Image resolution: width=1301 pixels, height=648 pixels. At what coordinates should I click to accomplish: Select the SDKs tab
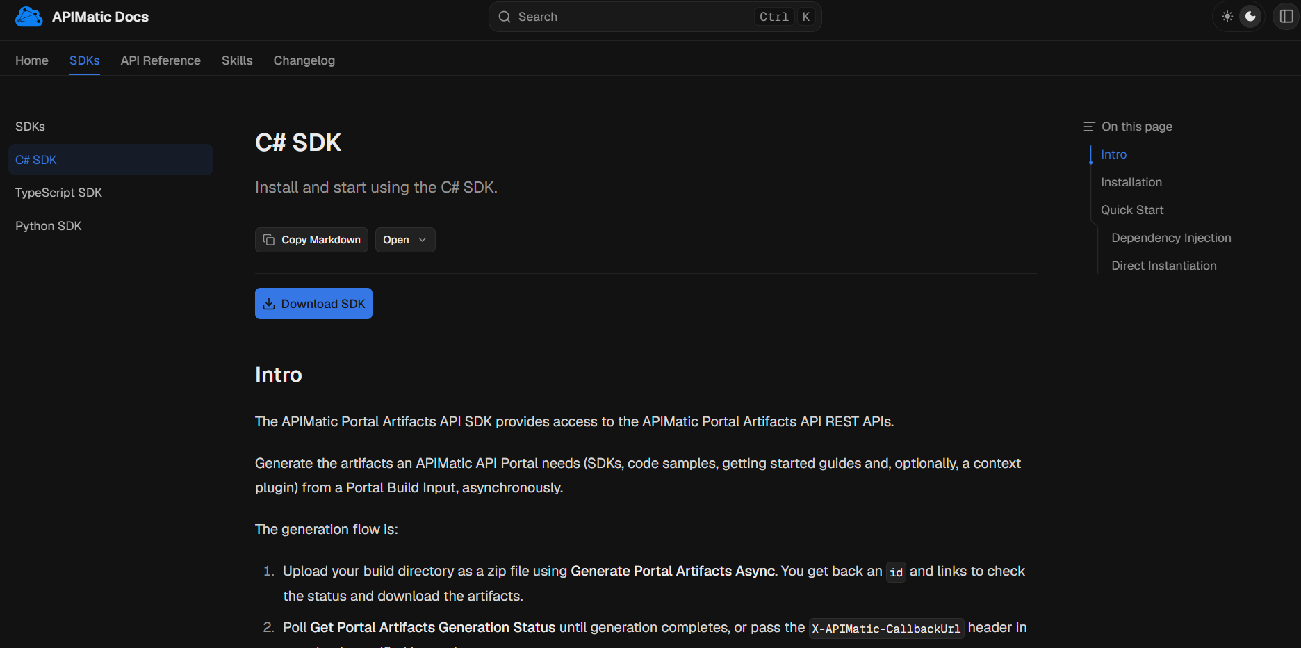(85, 60)
